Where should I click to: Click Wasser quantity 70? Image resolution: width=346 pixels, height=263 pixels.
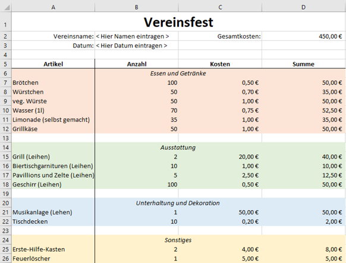pos(137,110)
